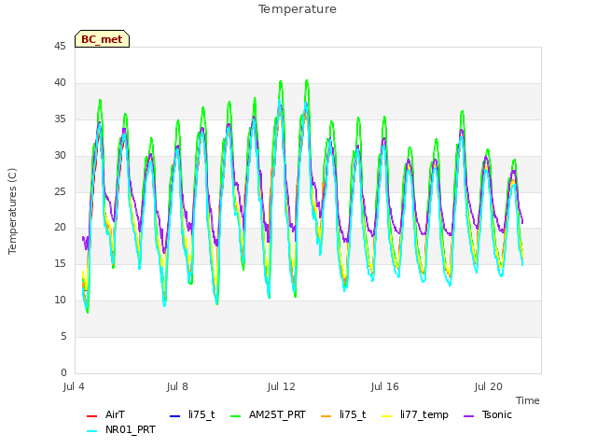The height and width of the screenshot is (448, 597).
Task: Click the 25 y-axis tick label
Action: [x=60, y=191]
